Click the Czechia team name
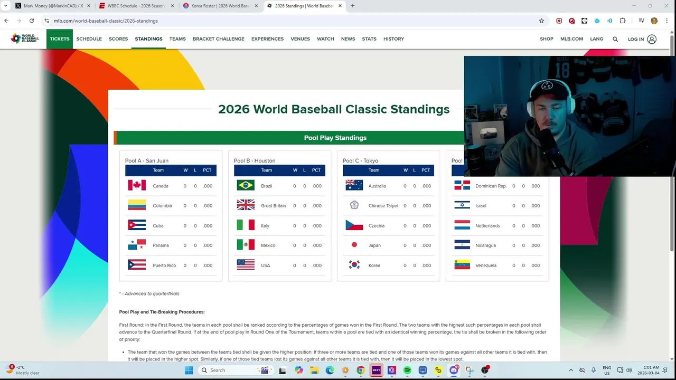This screenshot has width=676, height=380. pos(377,226)
